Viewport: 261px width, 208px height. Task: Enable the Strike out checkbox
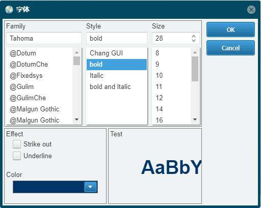(17, 144)
